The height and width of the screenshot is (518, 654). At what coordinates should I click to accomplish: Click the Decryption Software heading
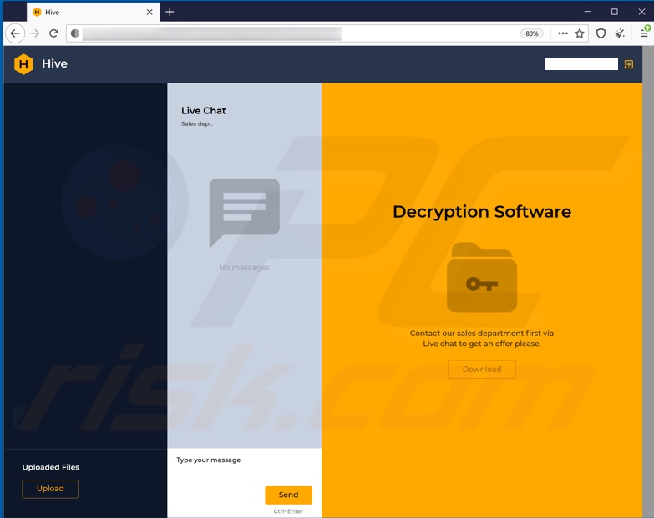482,212
